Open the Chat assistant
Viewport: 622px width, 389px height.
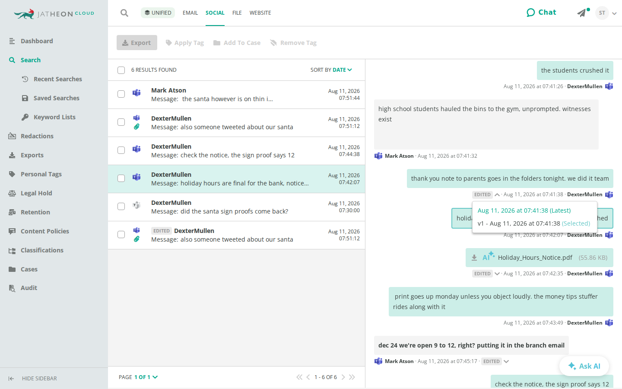click(x=541, y=13)
